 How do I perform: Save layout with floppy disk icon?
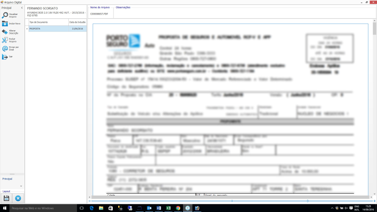[x=6, y=198]
